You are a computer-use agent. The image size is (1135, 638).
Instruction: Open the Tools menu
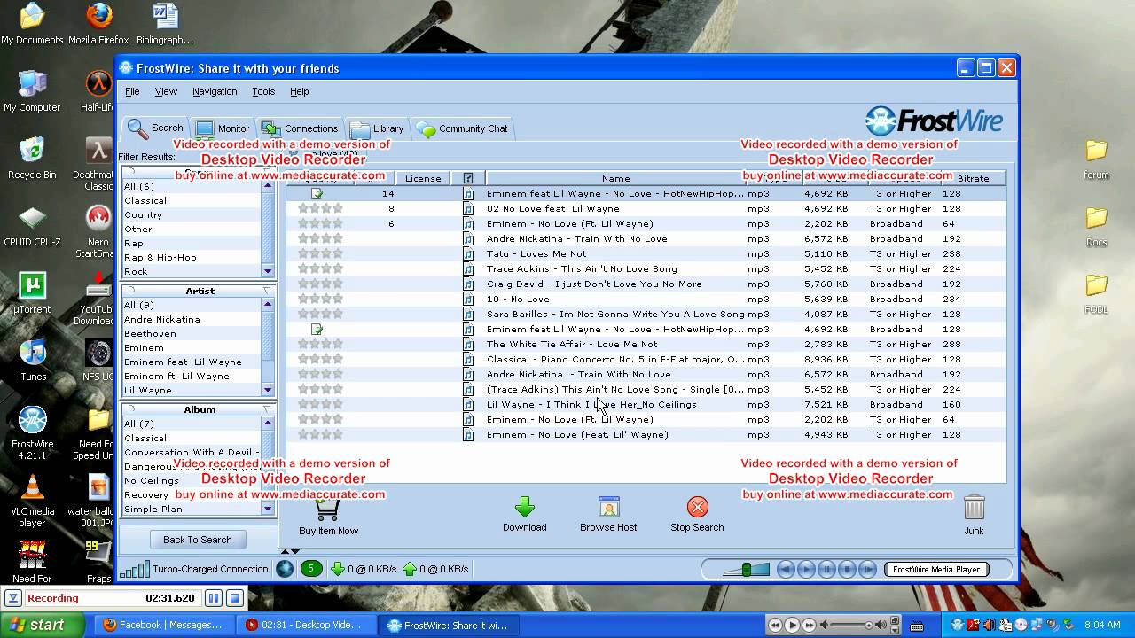(x=263, y=91)
